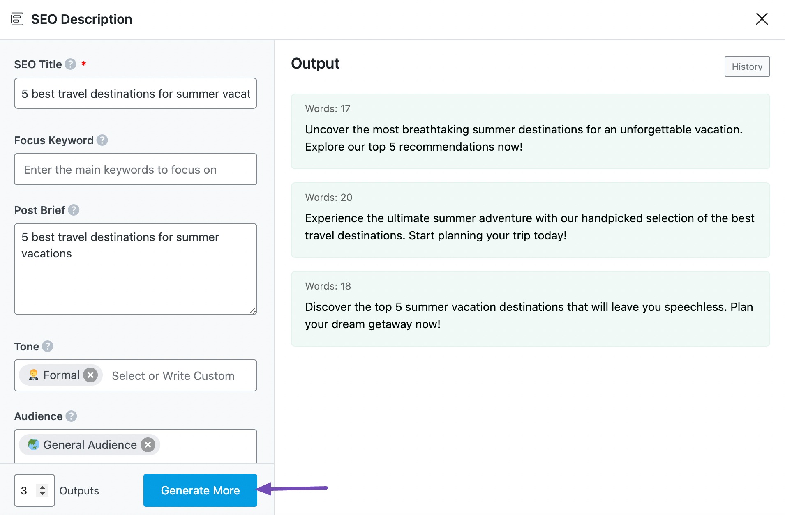Remove the General Audience tag
Image resolution: width=785 pixels, height=515 pixels.
[148, 445]
